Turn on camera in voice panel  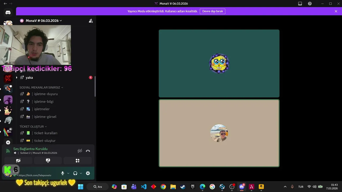(x=18, y=161)
